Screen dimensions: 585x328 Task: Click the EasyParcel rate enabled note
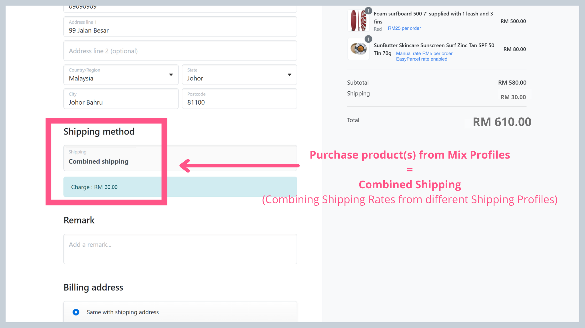[422, 59]
